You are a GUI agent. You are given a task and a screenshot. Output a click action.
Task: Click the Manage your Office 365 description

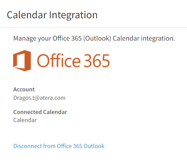(94, 38)
